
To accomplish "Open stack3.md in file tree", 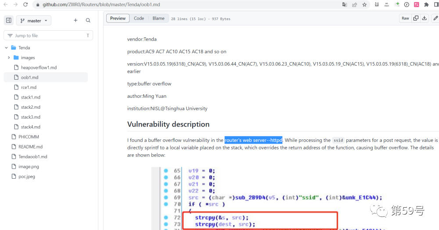I will coord(31,117).
